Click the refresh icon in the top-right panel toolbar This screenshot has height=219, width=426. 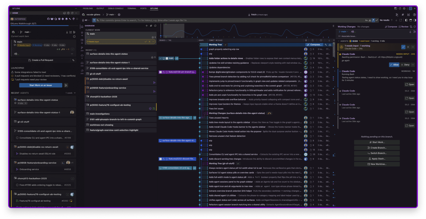click(x=400, y=8)
